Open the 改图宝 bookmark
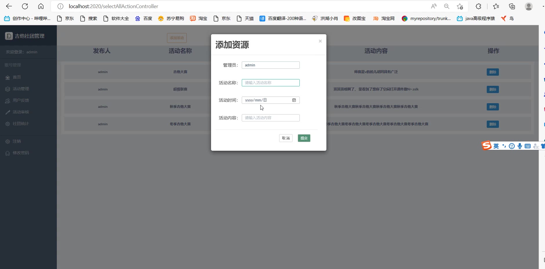This screenshot has height=269, width=545. click(x=355, y=19)
